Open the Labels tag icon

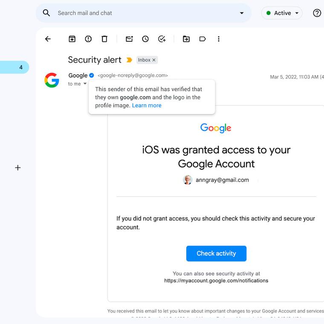tap(202, 39)
